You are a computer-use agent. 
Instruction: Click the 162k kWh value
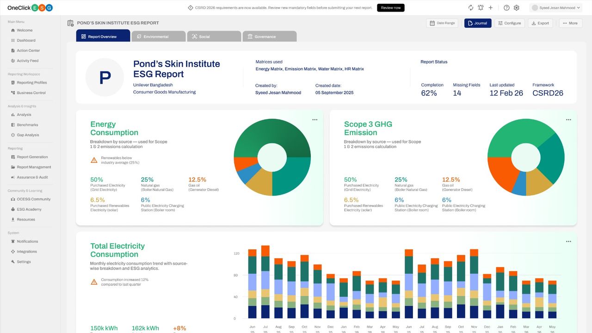pos(145,328)
